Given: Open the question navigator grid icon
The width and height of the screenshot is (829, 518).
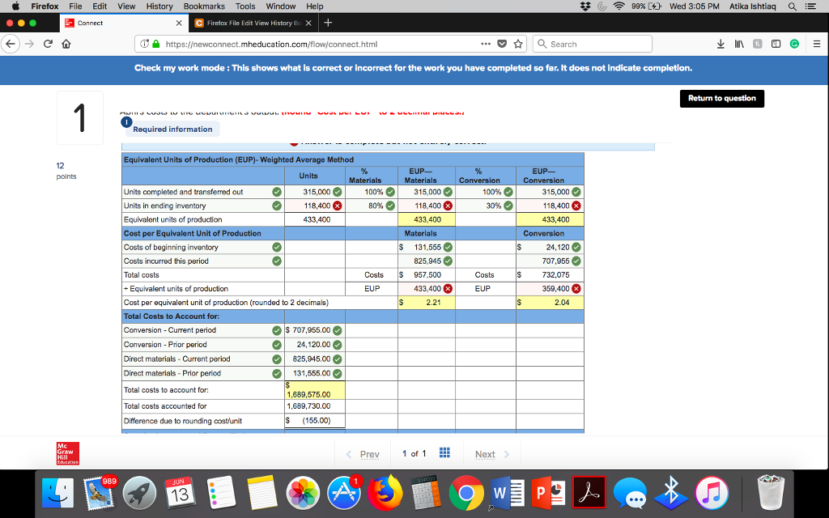Looking at the screenshot, I should click(x=444, y=453).
